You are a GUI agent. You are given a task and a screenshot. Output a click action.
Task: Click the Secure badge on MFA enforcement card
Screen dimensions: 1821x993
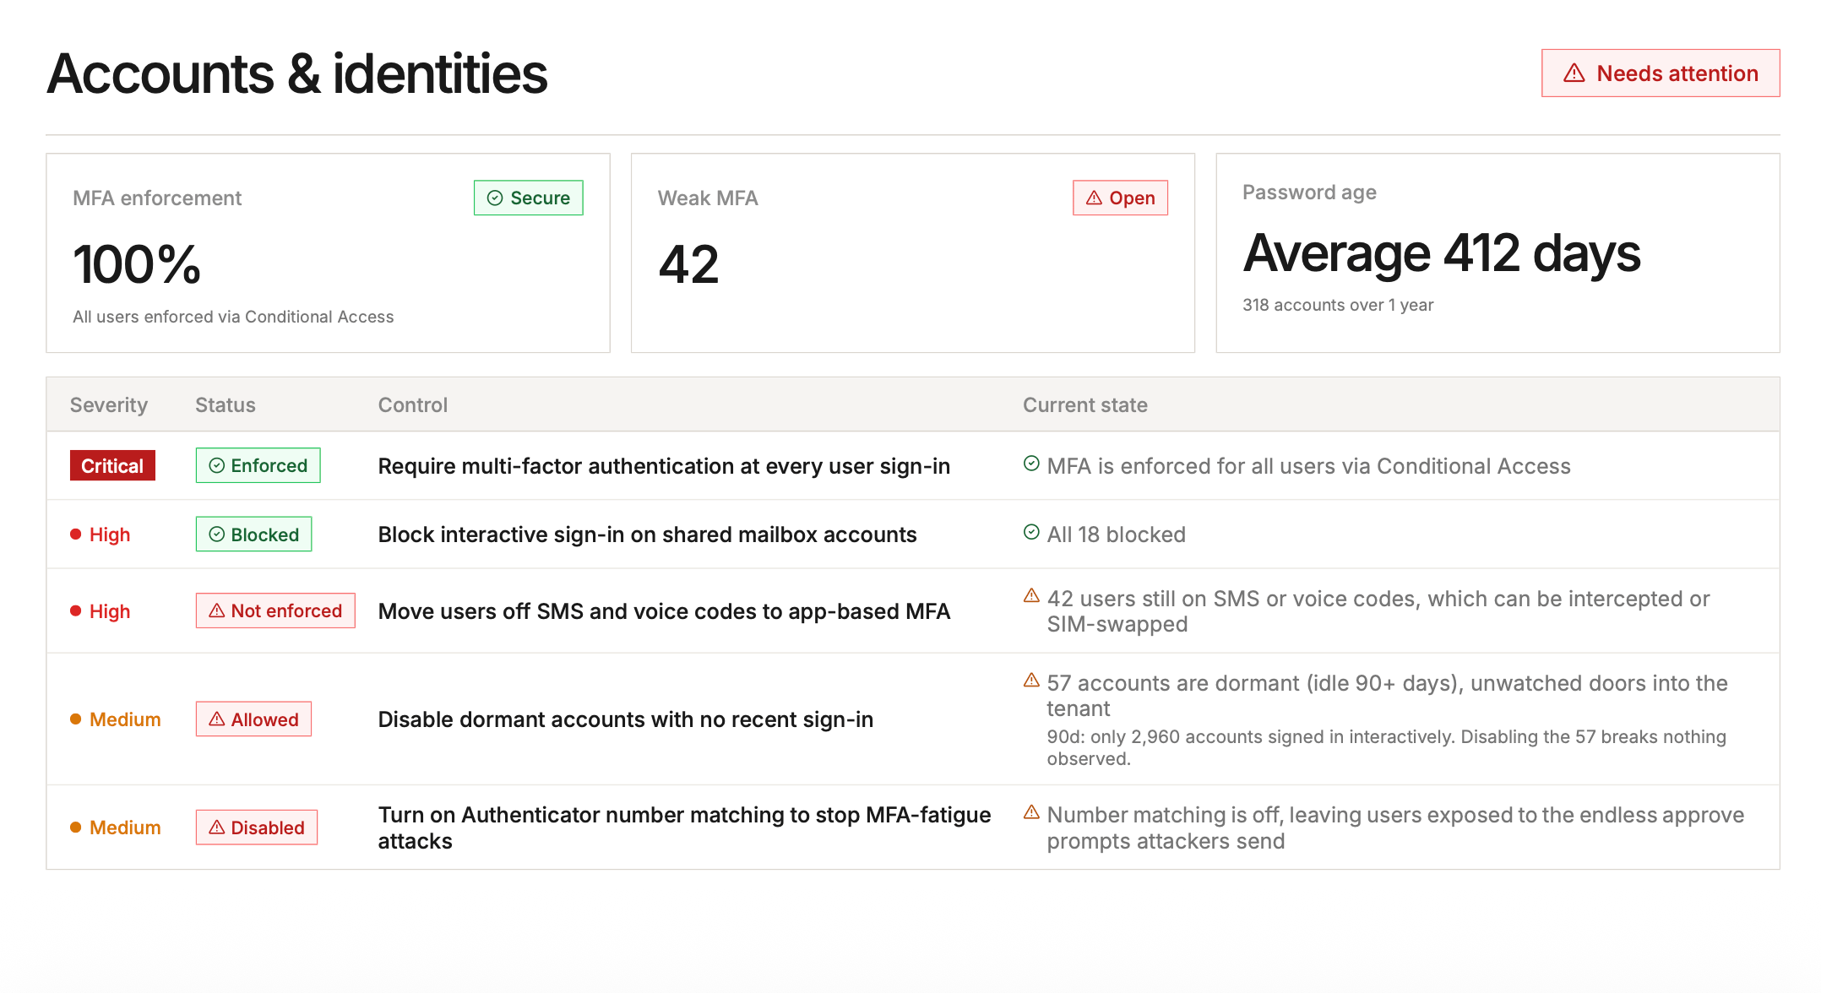coord(528,198)
